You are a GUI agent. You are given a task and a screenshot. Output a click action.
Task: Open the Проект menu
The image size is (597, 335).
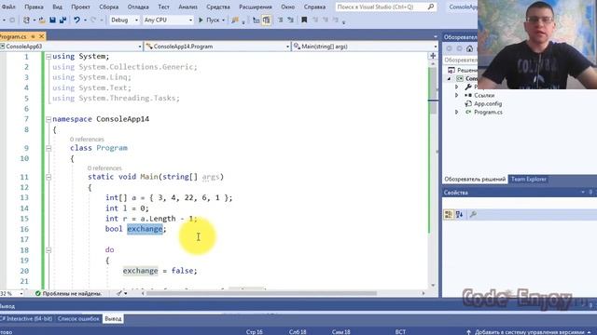80,7
